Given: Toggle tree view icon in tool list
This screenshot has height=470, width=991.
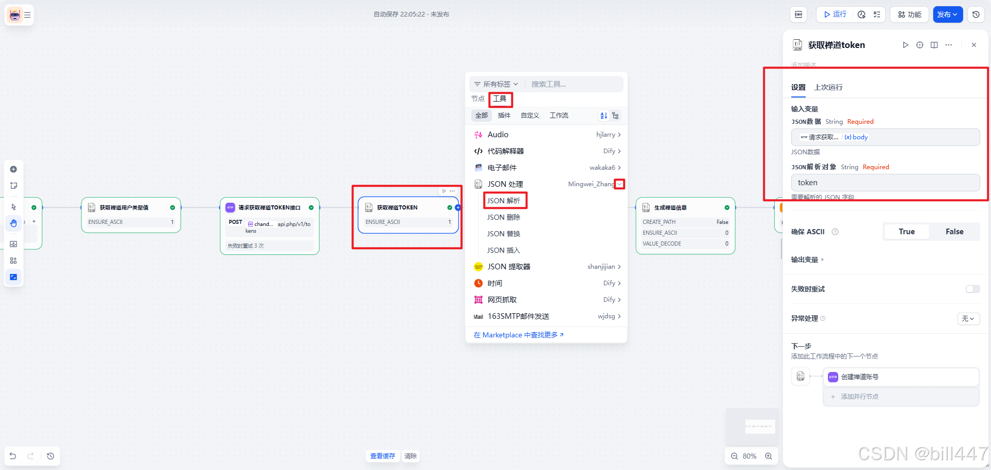Looking at the screenshot, I should click(615, 116).
